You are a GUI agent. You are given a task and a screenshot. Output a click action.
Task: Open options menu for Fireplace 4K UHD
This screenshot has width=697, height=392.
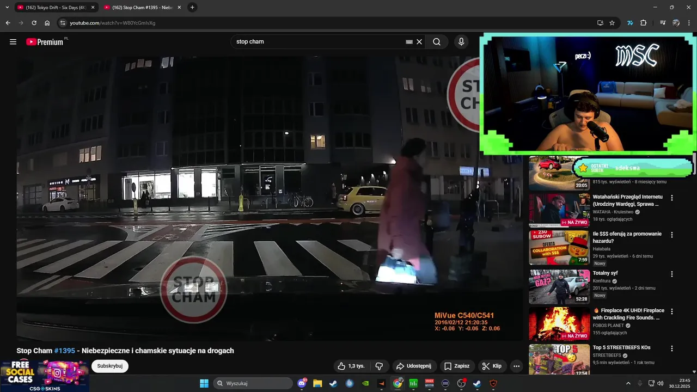click(672, 311)
